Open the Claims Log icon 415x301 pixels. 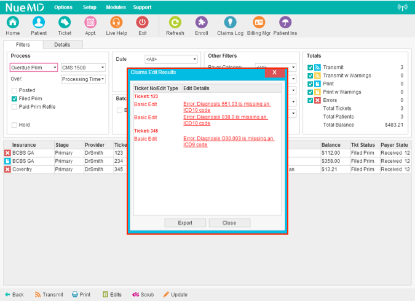230,23
